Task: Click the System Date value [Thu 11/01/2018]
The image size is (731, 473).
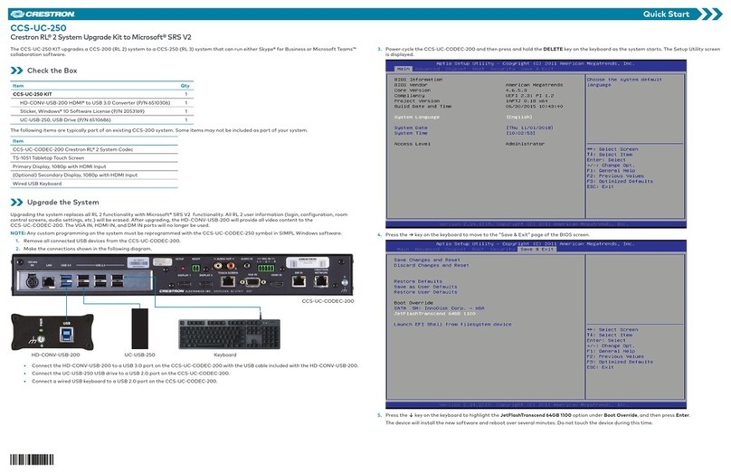Action: 529,128
